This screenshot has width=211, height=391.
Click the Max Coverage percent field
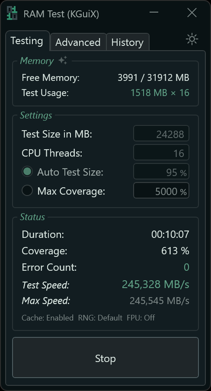[161, 191]
